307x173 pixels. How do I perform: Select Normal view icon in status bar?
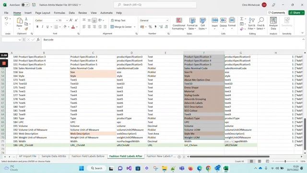point(251,161)
